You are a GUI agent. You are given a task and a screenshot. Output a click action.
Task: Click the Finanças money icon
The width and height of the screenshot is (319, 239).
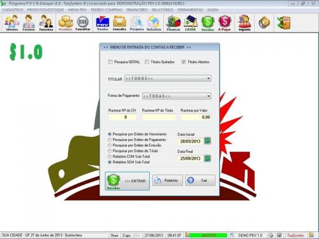click(x=174, y=23)
